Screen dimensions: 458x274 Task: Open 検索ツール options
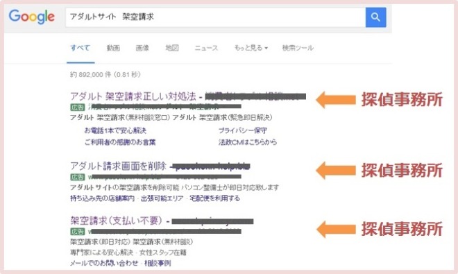coord(298,48)
